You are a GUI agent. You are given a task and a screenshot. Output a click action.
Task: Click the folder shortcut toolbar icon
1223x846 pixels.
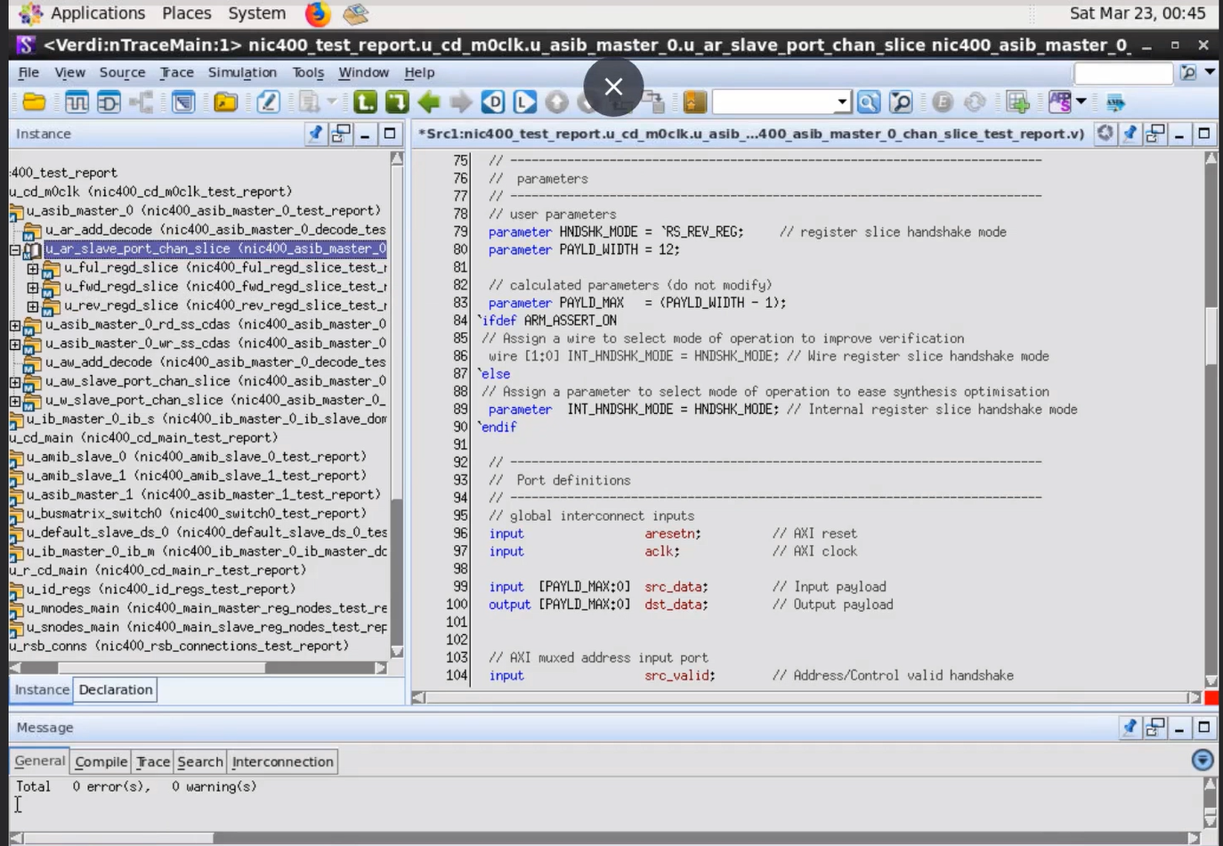click(x=226, y=102)
